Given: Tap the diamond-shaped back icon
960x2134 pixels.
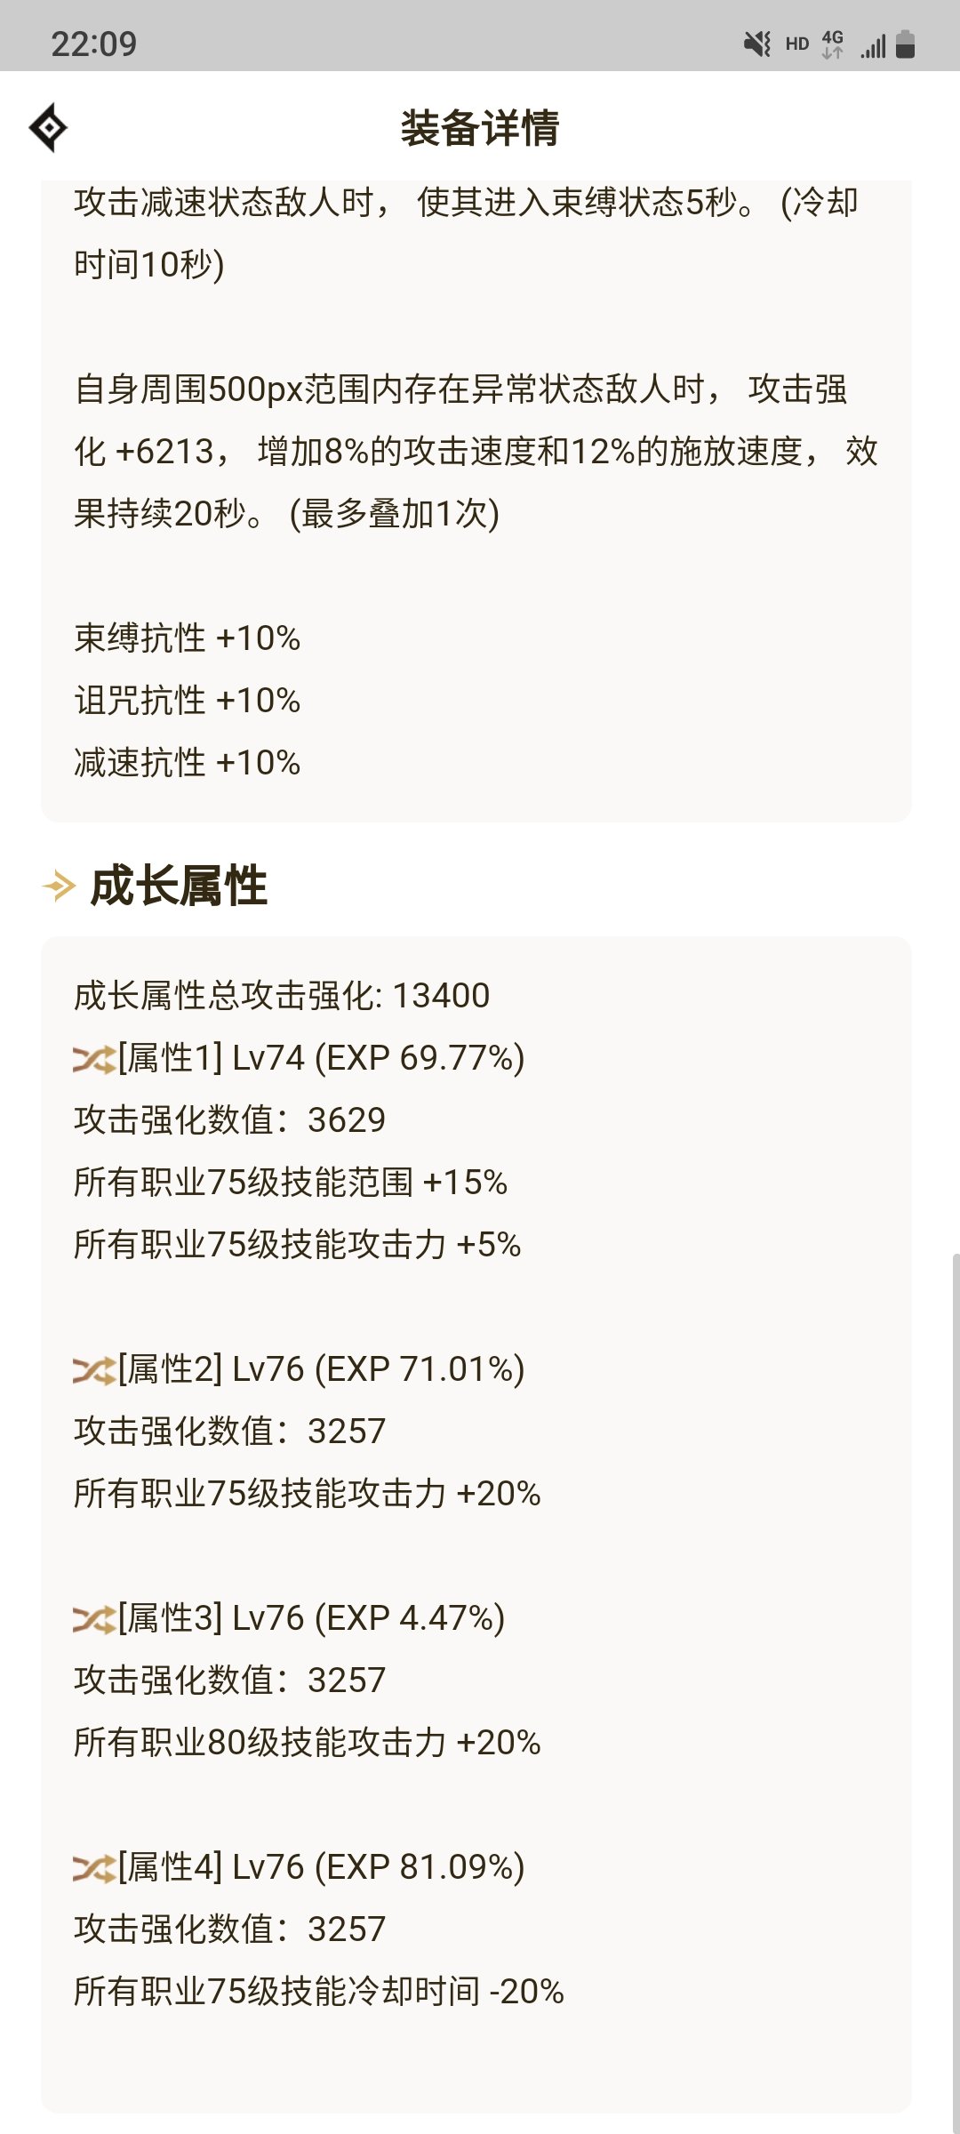Looking at the screenshot, I should 48,128.
